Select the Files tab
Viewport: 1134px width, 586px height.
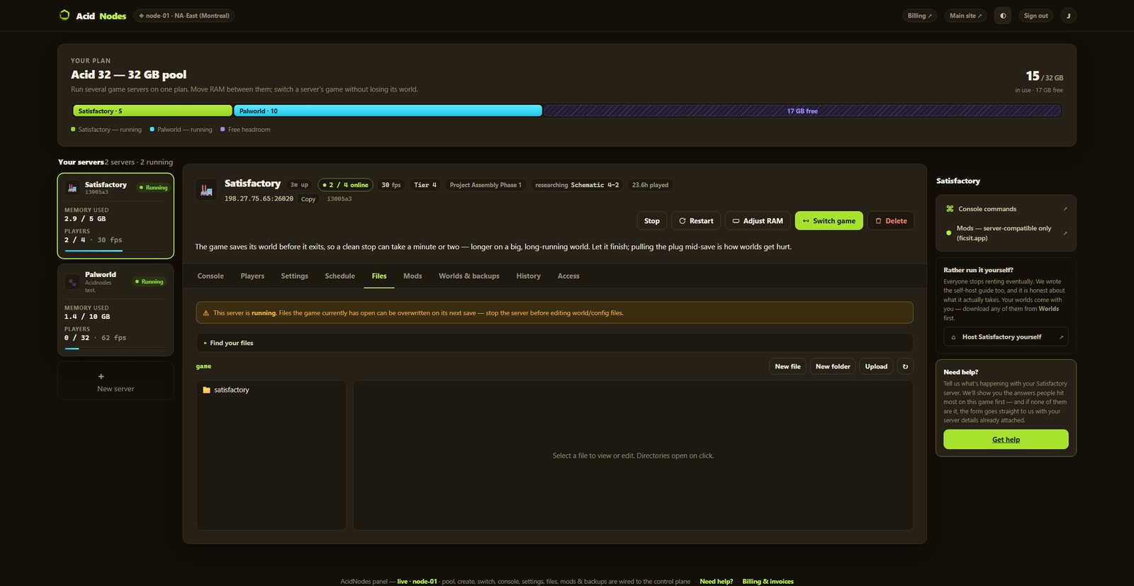click(379, 276)
